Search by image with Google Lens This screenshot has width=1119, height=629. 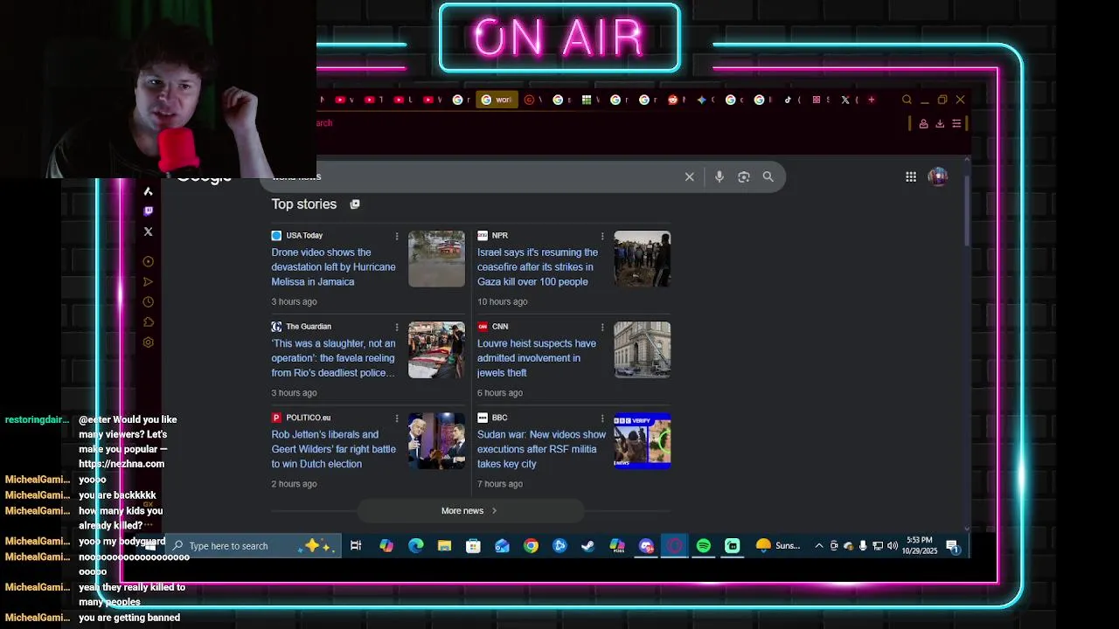[x=743, y=176]
